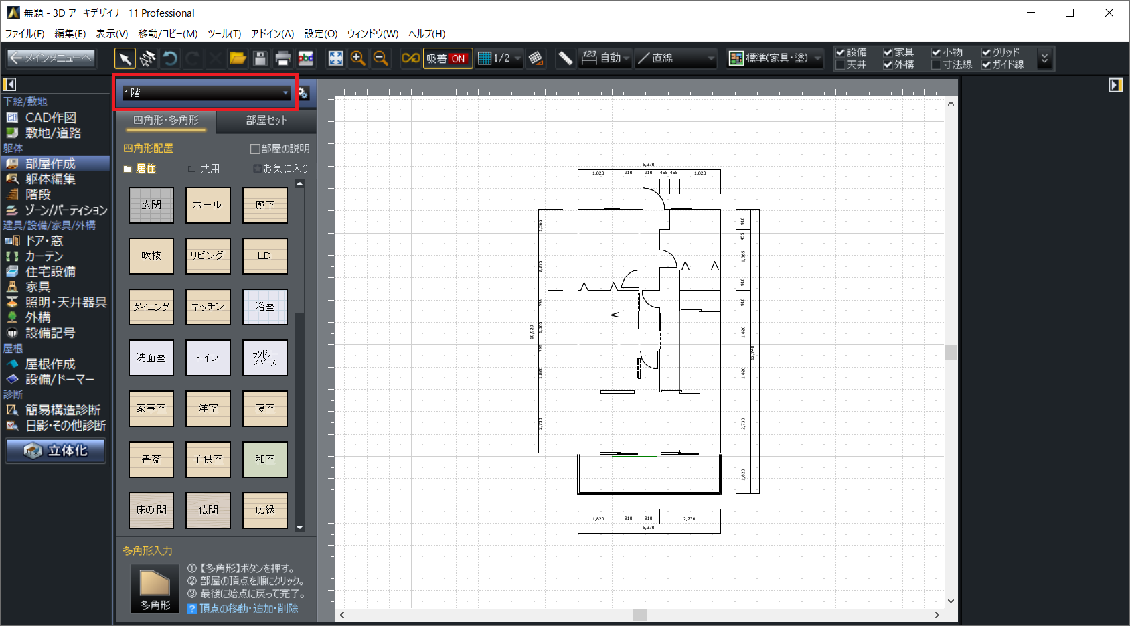Click the fit-to-screen view icon
The width and height of the screenshot is (1130, 626).
(x=335, y=59)
